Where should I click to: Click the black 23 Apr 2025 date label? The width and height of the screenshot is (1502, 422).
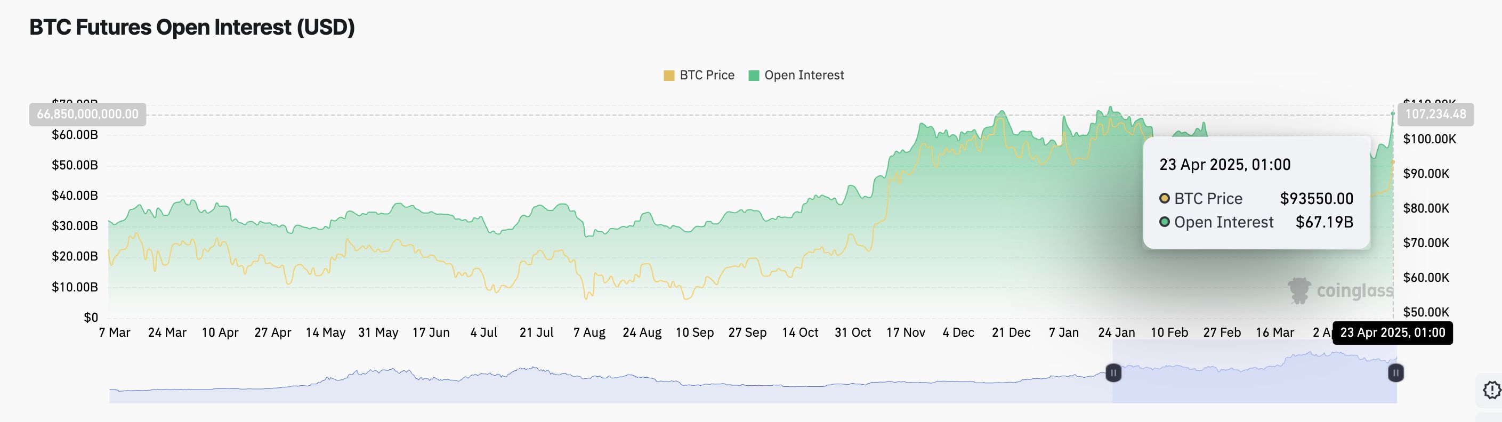coord(1392,333)
